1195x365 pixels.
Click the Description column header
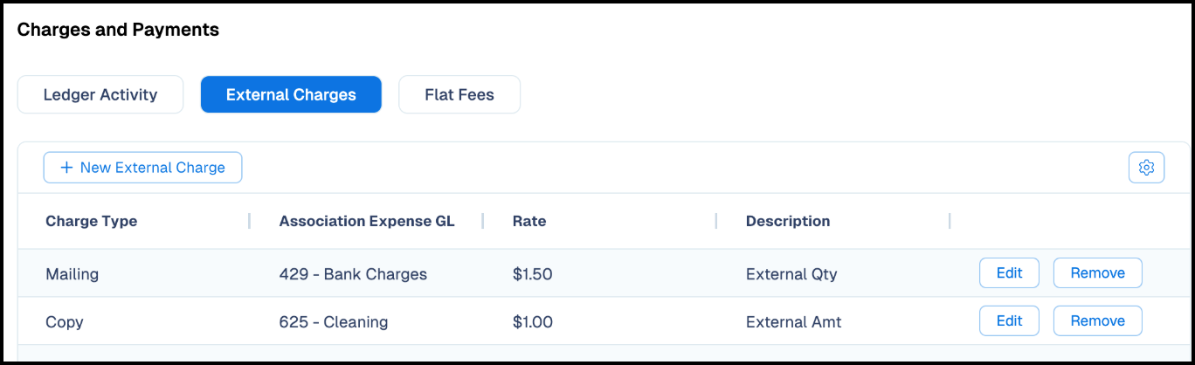[x=788, y=221]
